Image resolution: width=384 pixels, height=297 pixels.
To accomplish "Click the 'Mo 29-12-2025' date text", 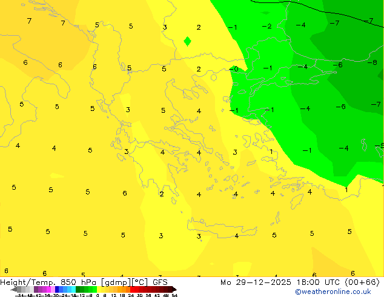I will (256, 282).
